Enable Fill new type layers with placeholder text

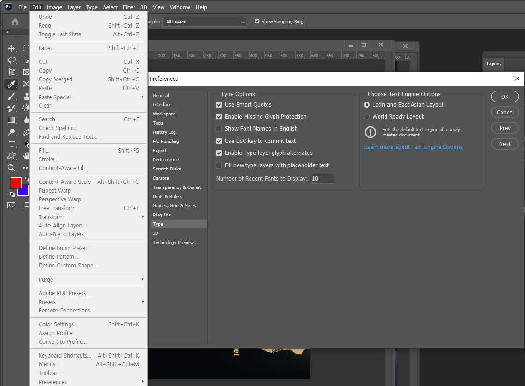click(x=219, y=165)
